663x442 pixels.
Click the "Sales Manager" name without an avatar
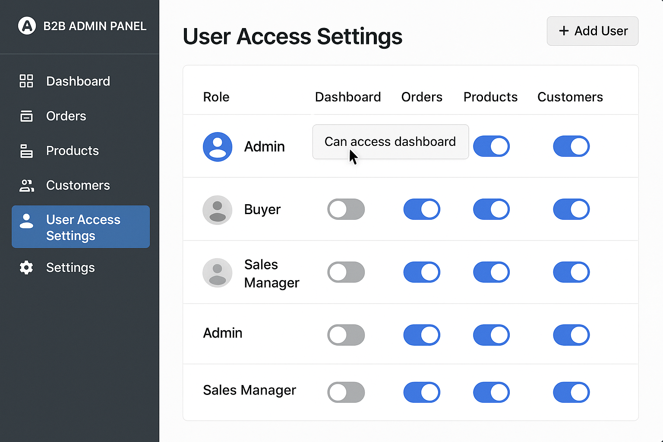pos(249,390)
